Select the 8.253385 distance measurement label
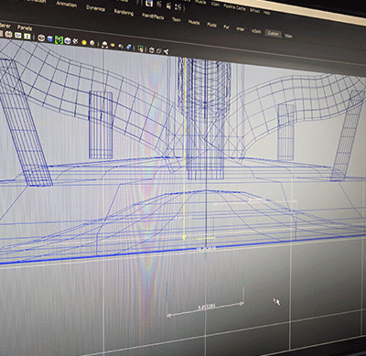 206,307
